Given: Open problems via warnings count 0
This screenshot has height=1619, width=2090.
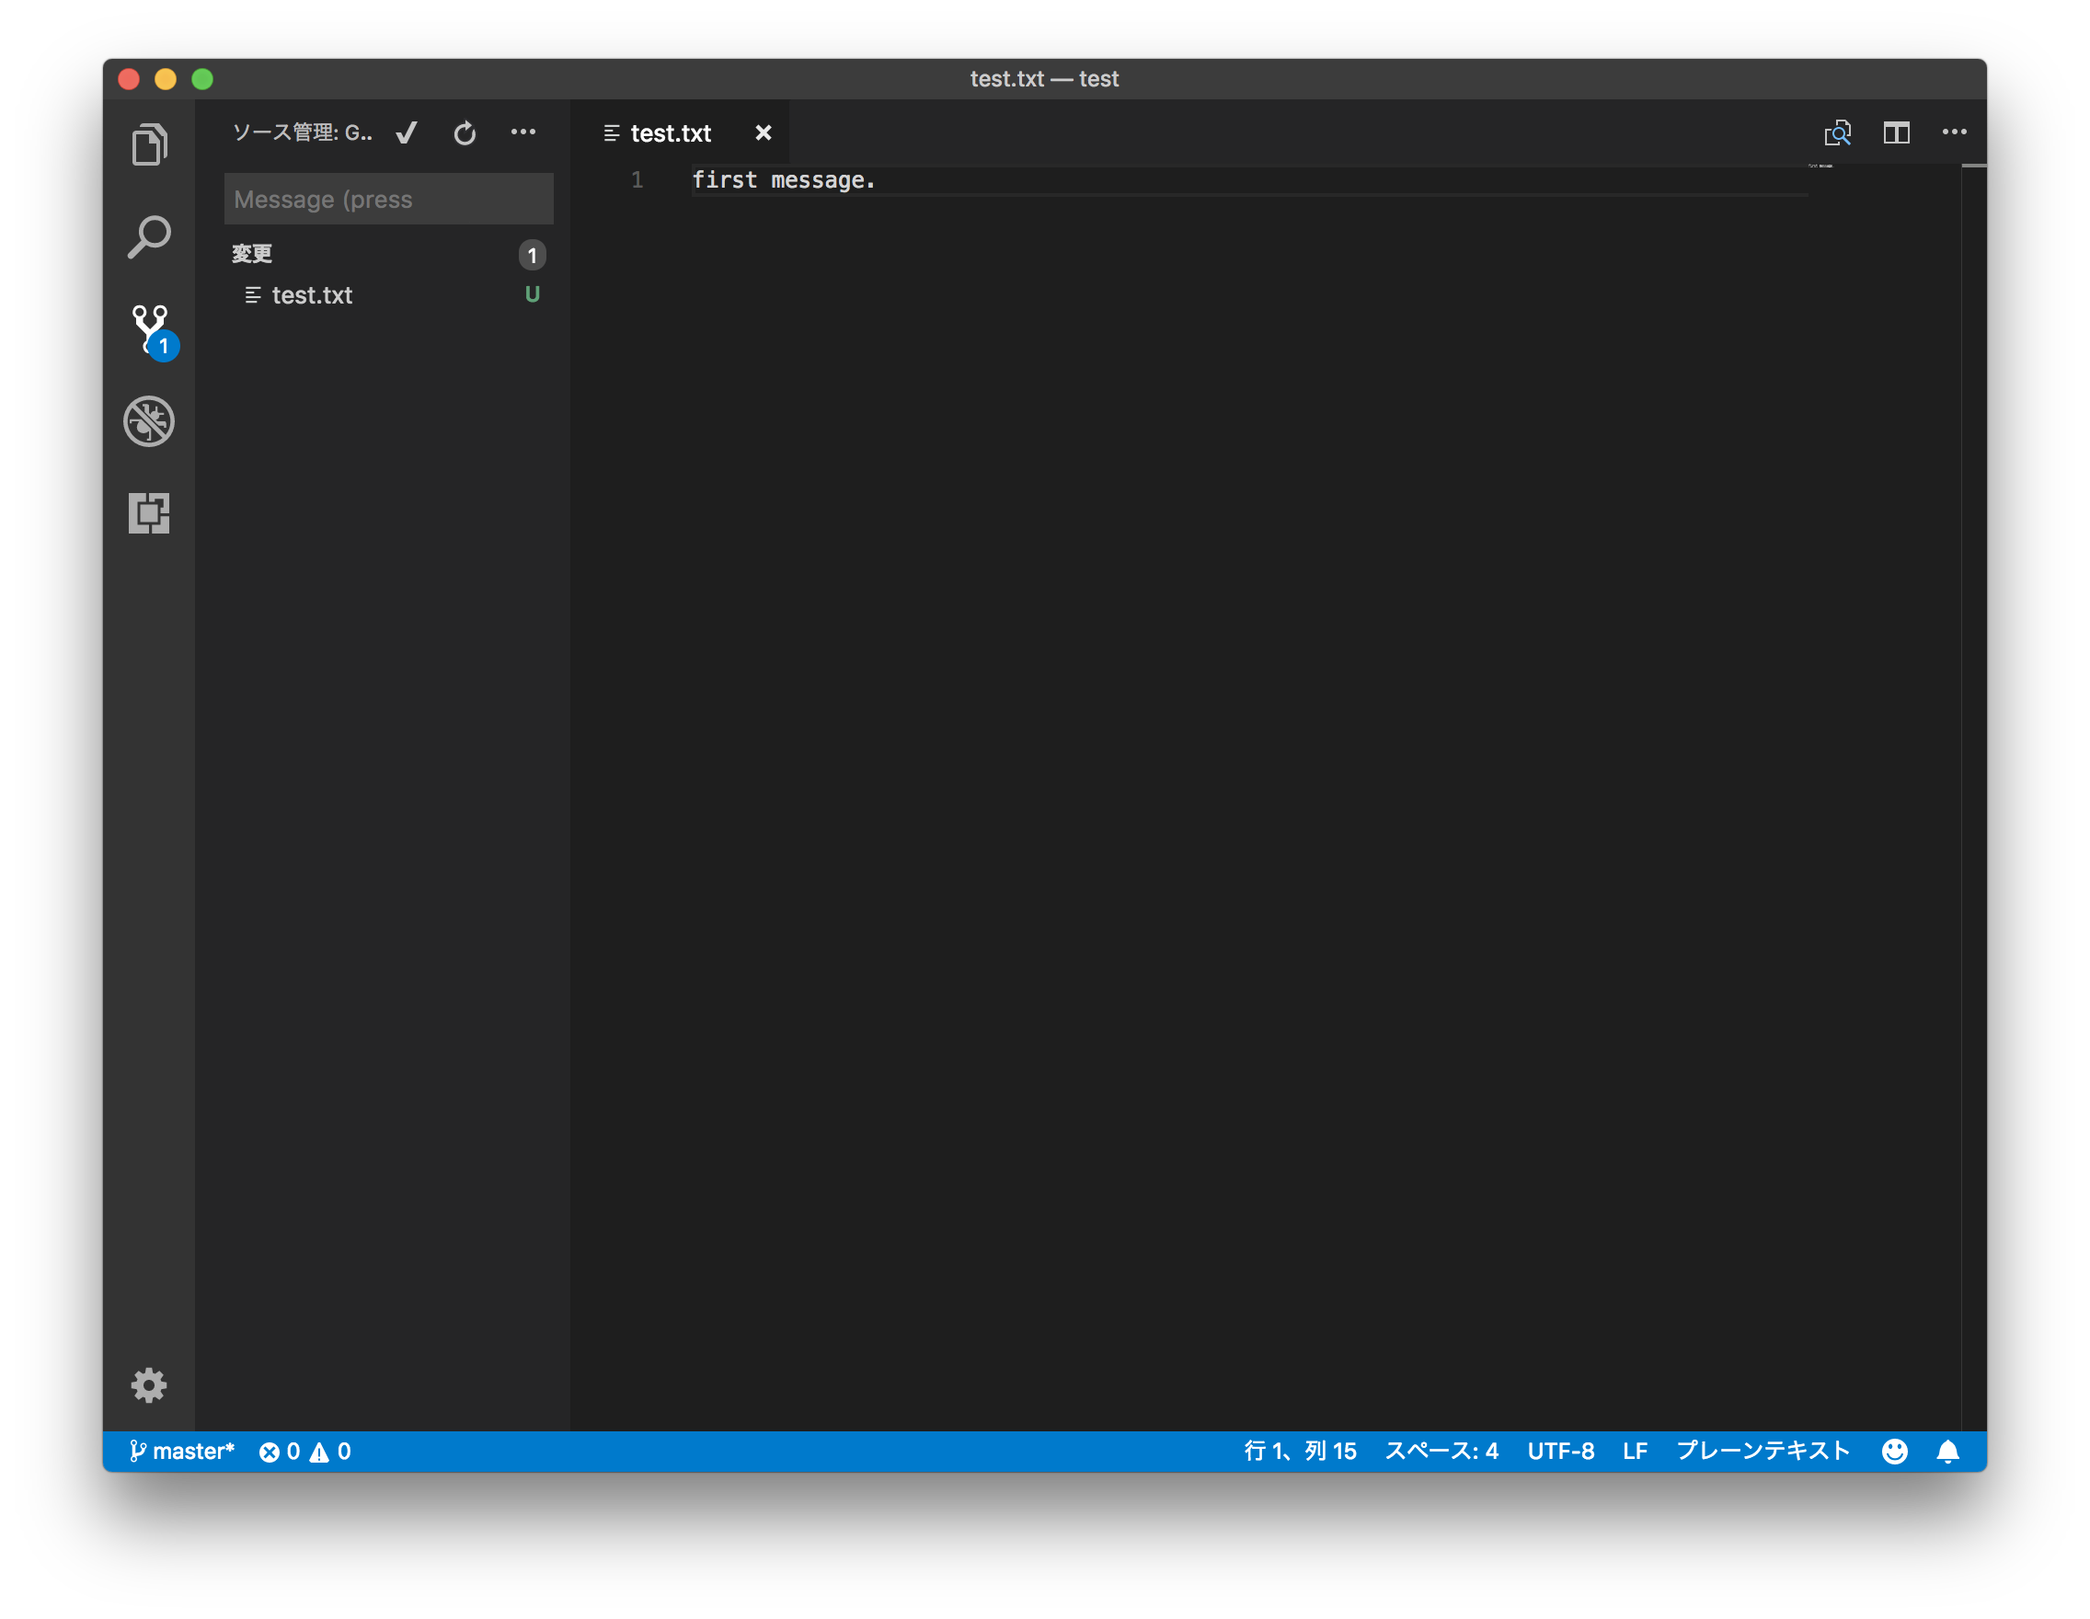Looking at the screenshot, I should tap(331, 1452).
